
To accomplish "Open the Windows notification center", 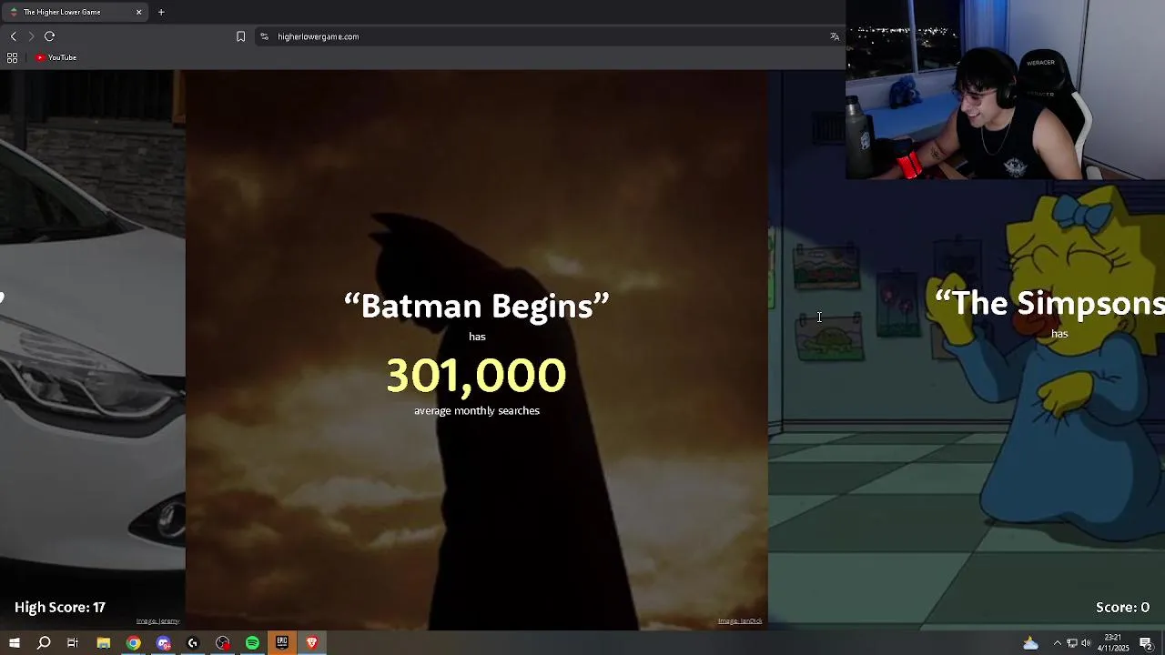I will coord(1146,643).
